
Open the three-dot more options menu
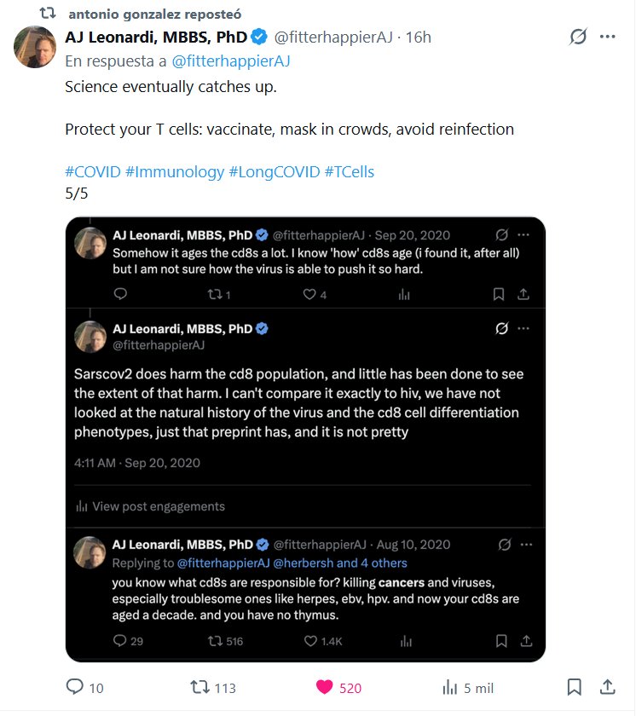pyautogui.click(x=608, y=37)
